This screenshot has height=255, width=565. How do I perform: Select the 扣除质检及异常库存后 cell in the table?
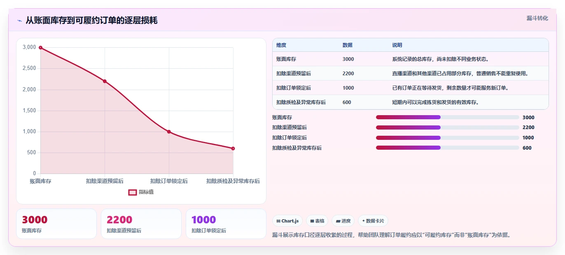301,102
